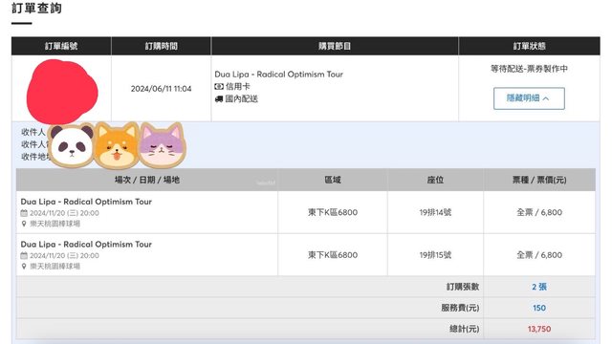Click the calendar icon in first ticket row
The width and height of the screenshot is (612, 344).
[x=24, y=213]
